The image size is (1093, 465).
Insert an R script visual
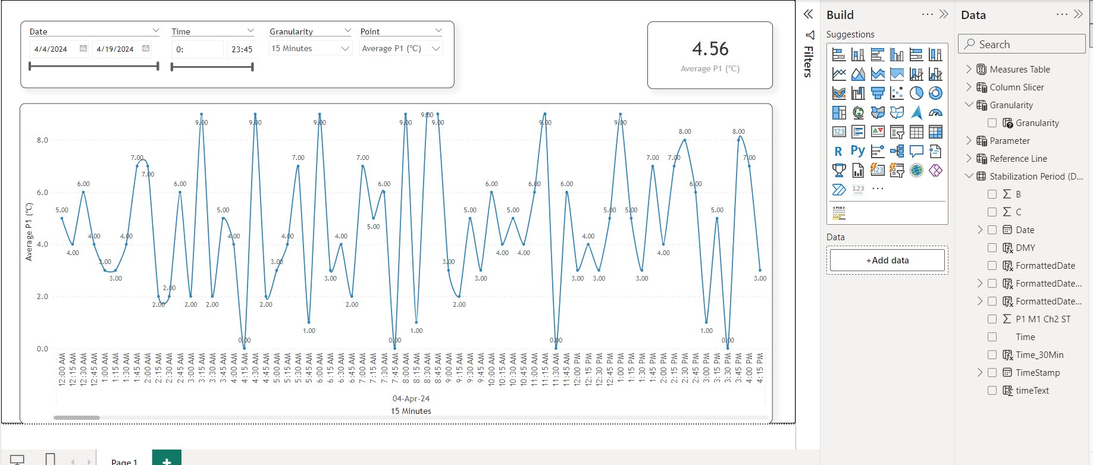pos(839,151)
